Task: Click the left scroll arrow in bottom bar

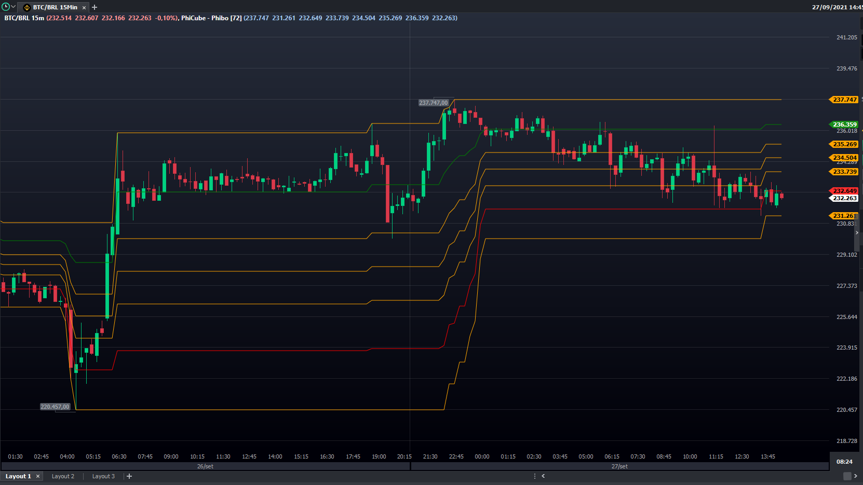Action: pos(543,476)
